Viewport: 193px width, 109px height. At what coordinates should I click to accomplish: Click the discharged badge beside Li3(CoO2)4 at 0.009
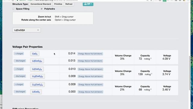pyautogui.click(x=20, y=76)
